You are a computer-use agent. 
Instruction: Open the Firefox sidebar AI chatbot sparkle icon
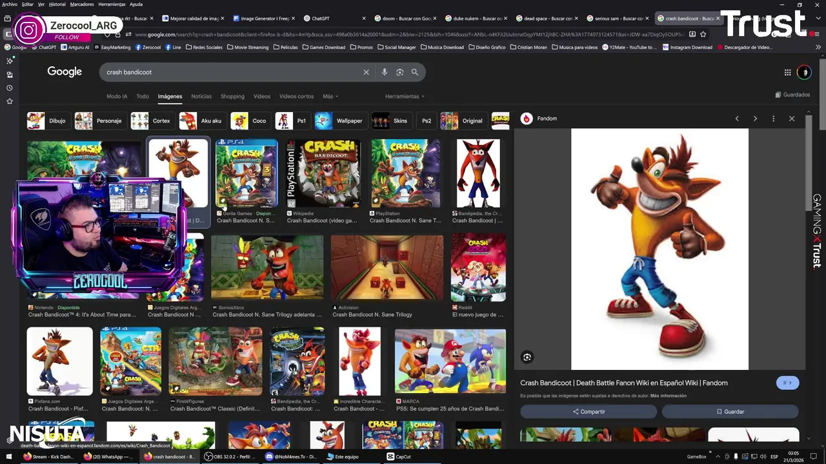[10, 61]
